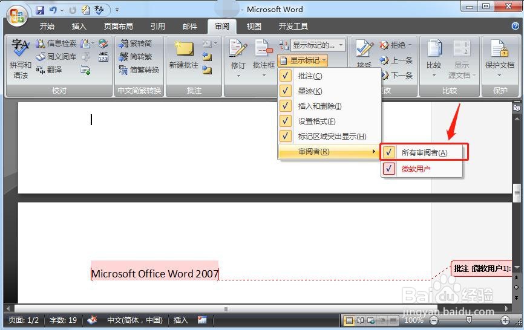Redo action in quick access toolbar
The height and width of the screenshot is (330, 524).
point(73,10)
